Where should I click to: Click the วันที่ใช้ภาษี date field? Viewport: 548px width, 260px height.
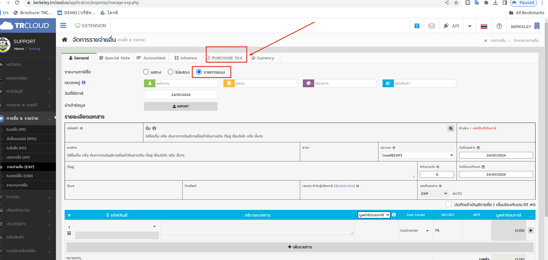[x=181, y=94]
